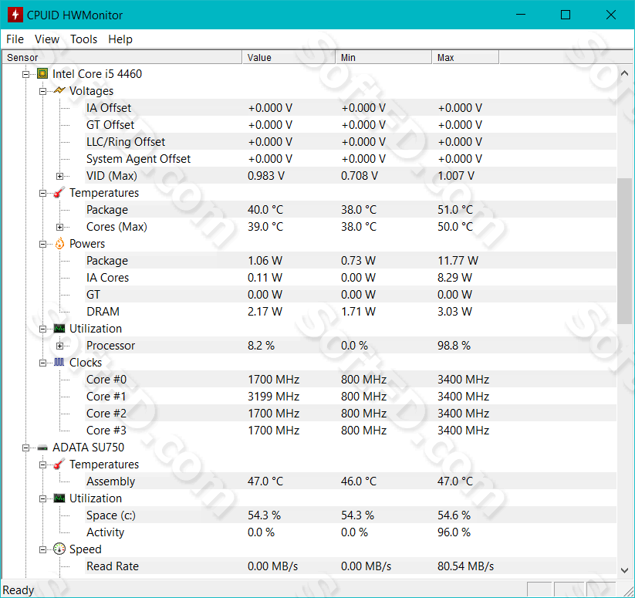Collapse the CPU Utilization section

click(x=42, y=329)
